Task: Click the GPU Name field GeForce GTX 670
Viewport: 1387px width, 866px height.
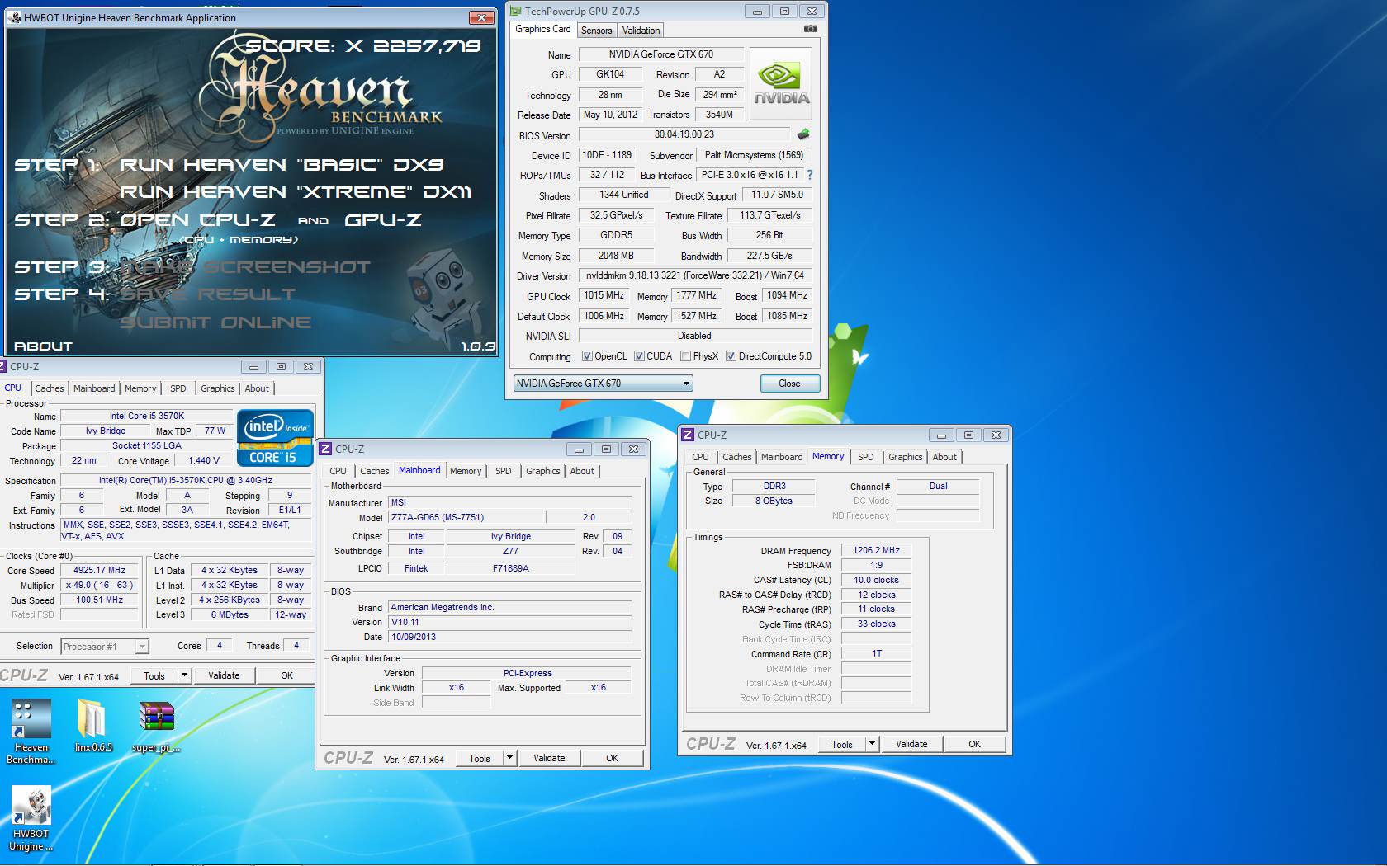Action: 661,54
